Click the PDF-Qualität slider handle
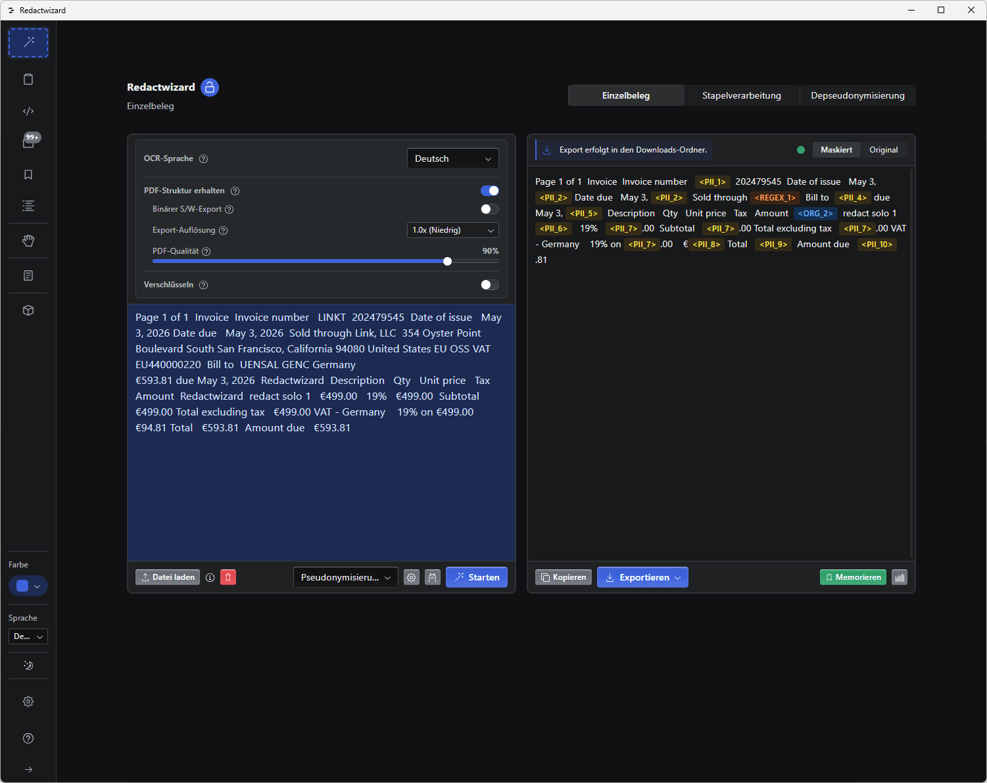 tap(448, 262)
